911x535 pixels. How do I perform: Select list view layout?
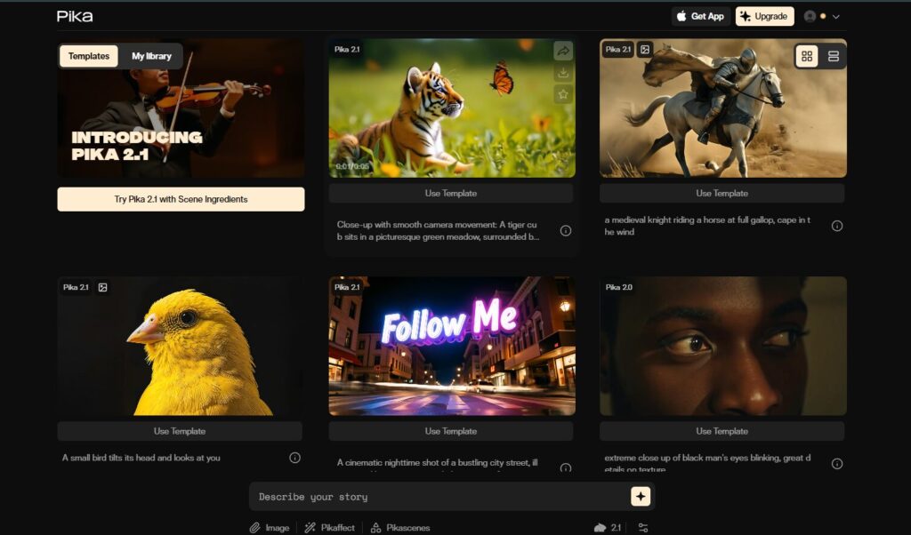(x=833, y=56)
